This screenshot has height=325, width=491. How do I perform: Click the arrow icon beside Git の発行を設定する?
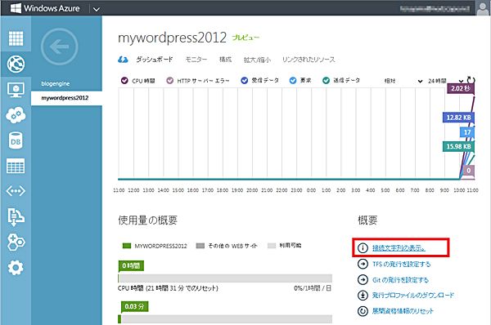tap(363, 279)
